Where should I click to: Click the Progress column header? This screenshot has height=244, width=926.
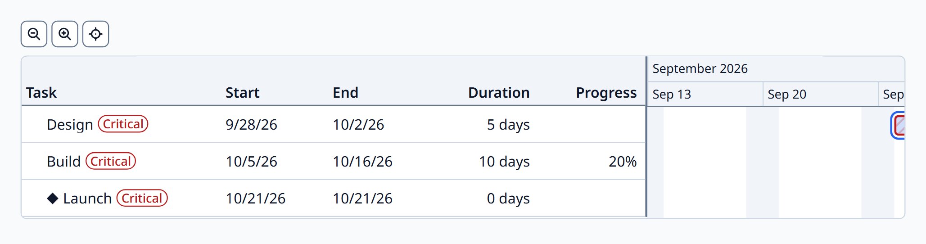point(606,93)
